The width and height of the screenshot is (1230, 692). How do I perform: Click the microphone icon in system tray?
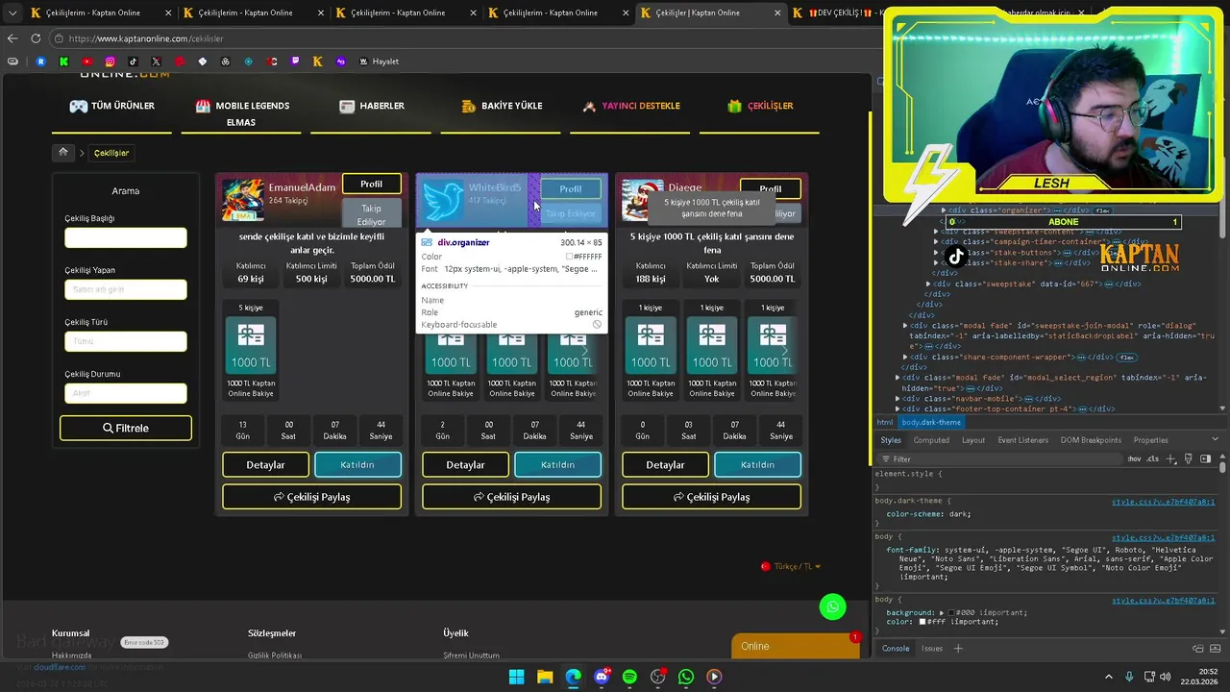[1129, 677]
